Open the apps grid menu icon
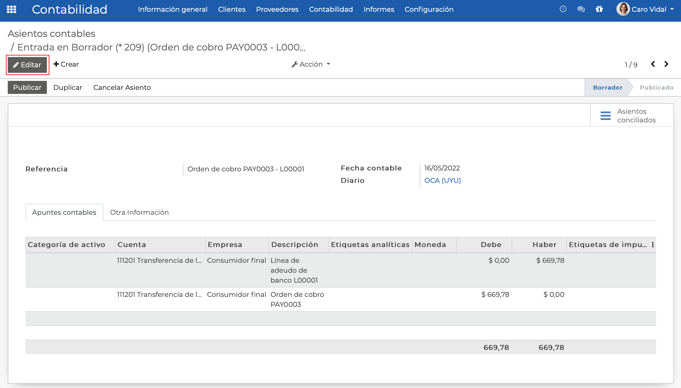 [x=11, y=9]
